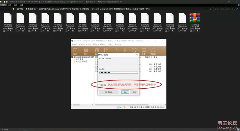
Task: Click the 取消 button in the password dialog
Action: 134,92
